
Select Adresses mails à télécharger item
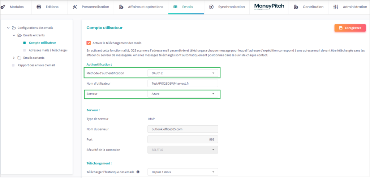click(x=48, y=50)
